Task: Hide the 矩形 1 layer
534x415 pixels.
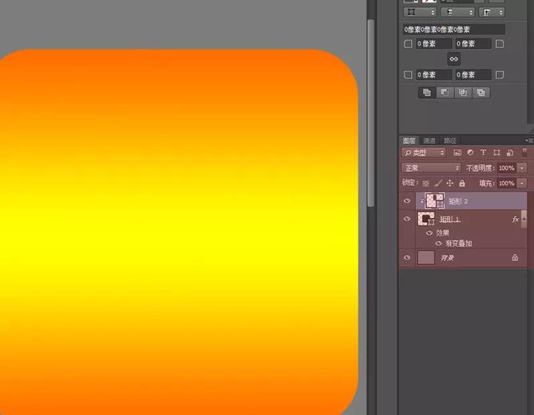Action: [x=407, y=219]
